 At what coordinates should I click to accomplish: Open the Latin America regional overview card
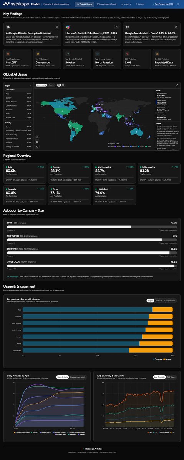158,174
